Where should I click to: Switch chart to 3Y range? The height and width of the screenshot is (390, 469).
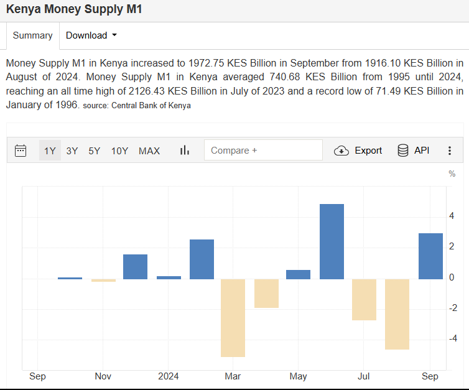pos(72,151)
